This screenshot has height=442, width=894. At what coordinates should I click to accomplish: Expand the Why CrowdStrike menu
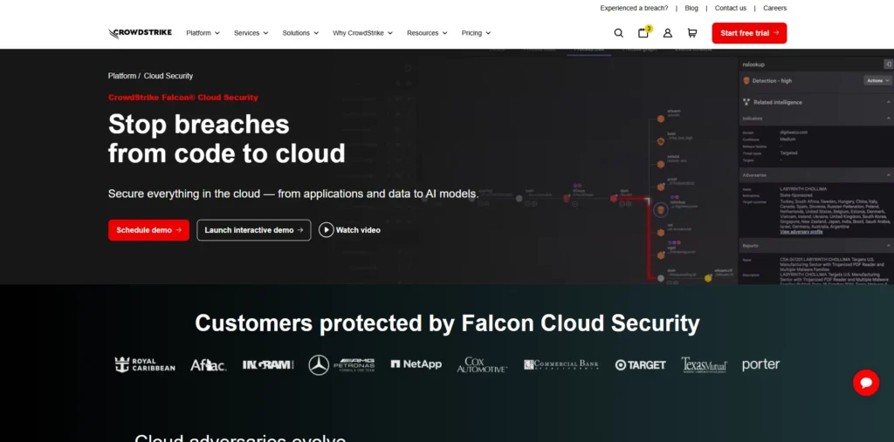click(x=362, y=33)
